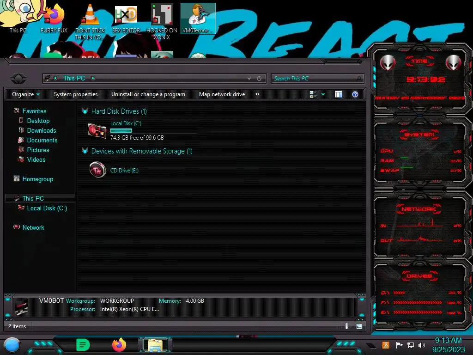This screenshot has height=355, width=473.
Task: Click Uninstall or change a program
Action: (x=148, y=94)
